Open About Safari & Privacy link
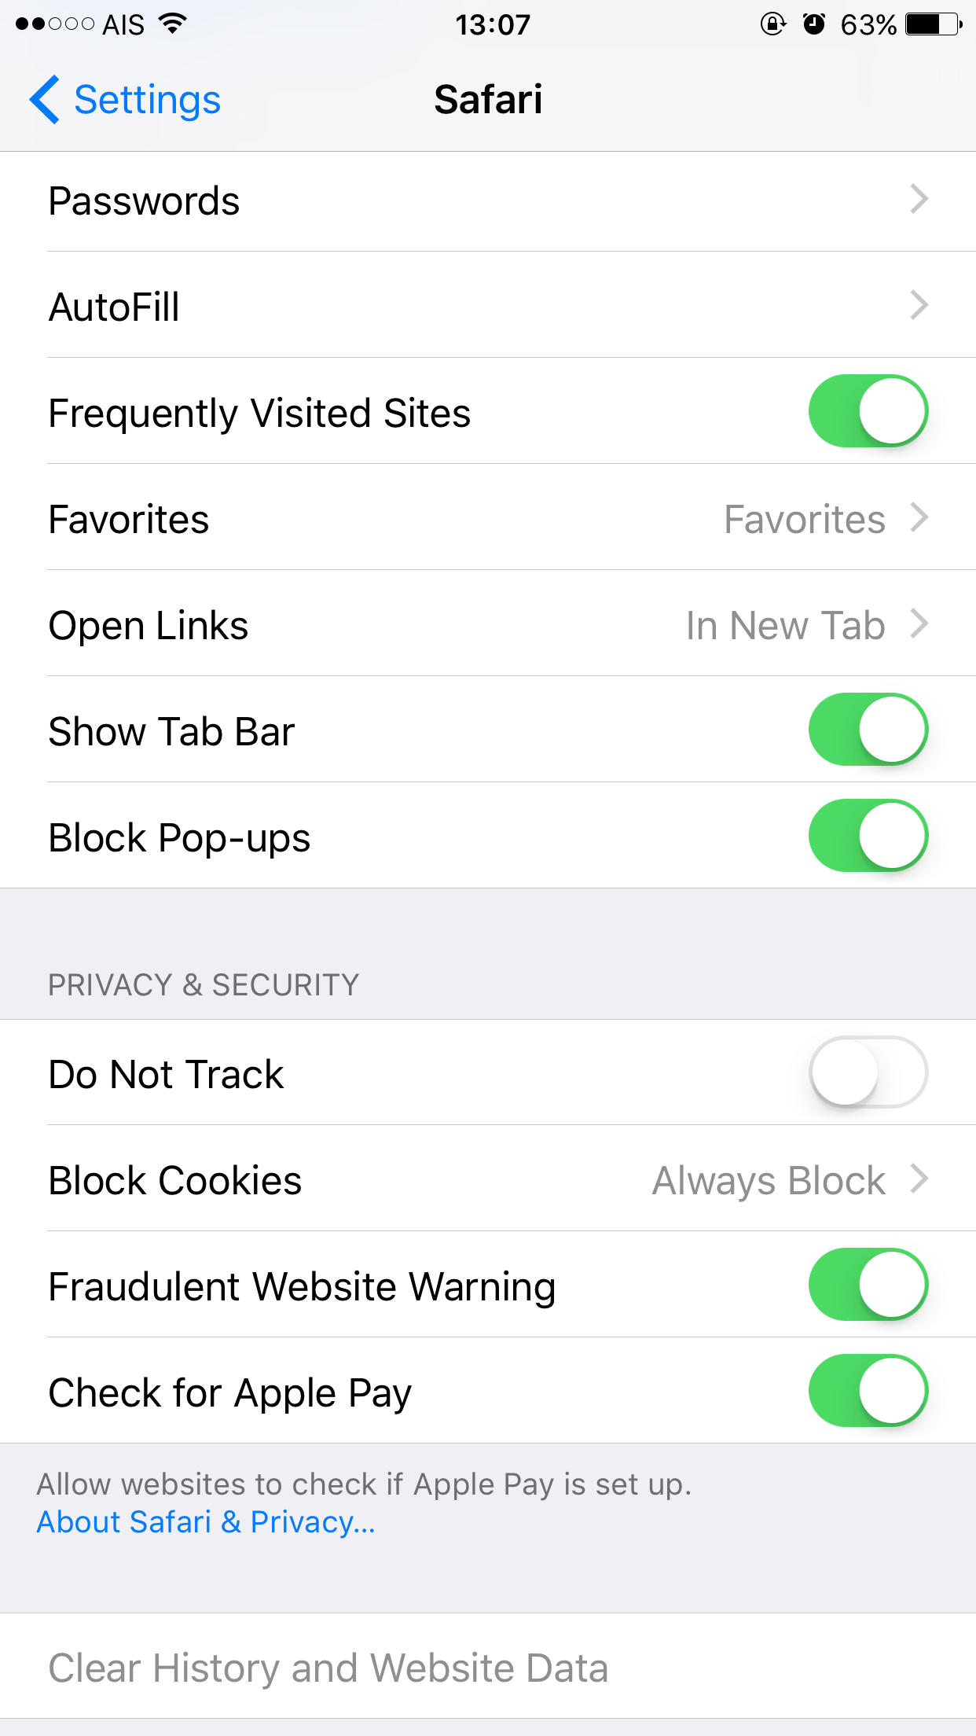The height and width of the screenshot is (1736, 976). click(x=206, y=1522)
